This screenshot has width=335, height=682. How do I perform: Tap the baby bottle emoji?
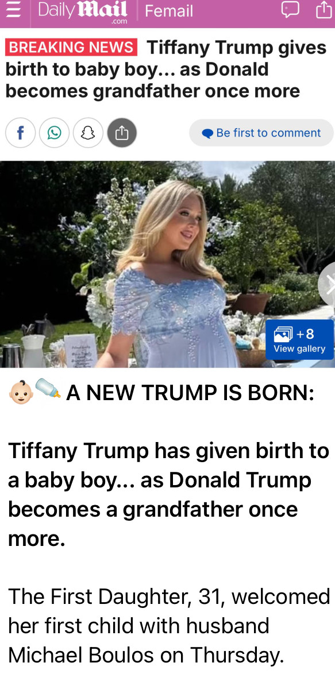point(48,389)
